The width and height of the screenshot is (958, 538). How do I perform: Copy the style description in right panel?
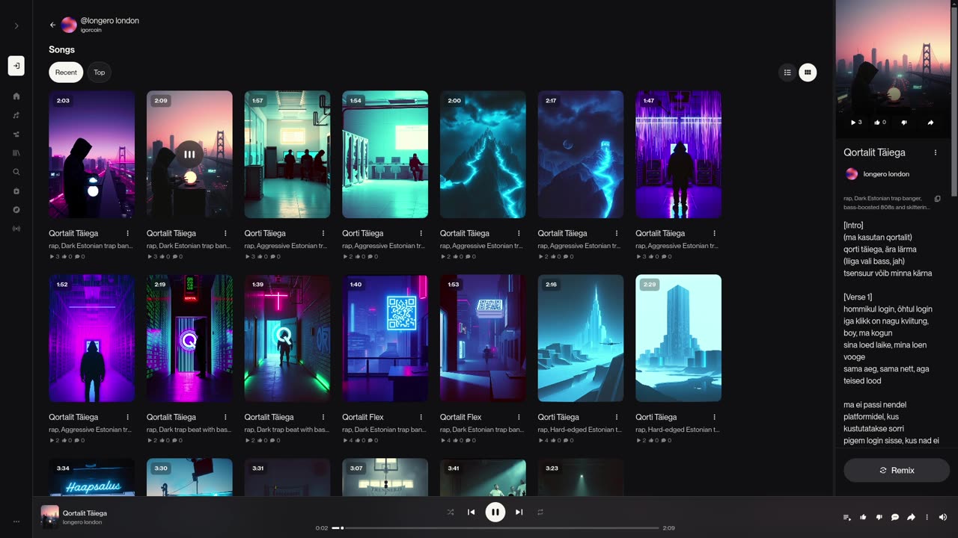tap(938, 199)
